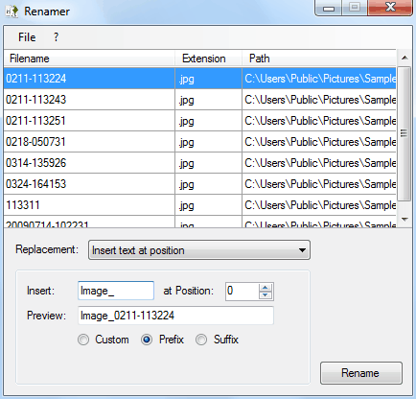
Task: Click path cell in row 0218-050731
Action: pyautogui.click(x=319, y=142)
